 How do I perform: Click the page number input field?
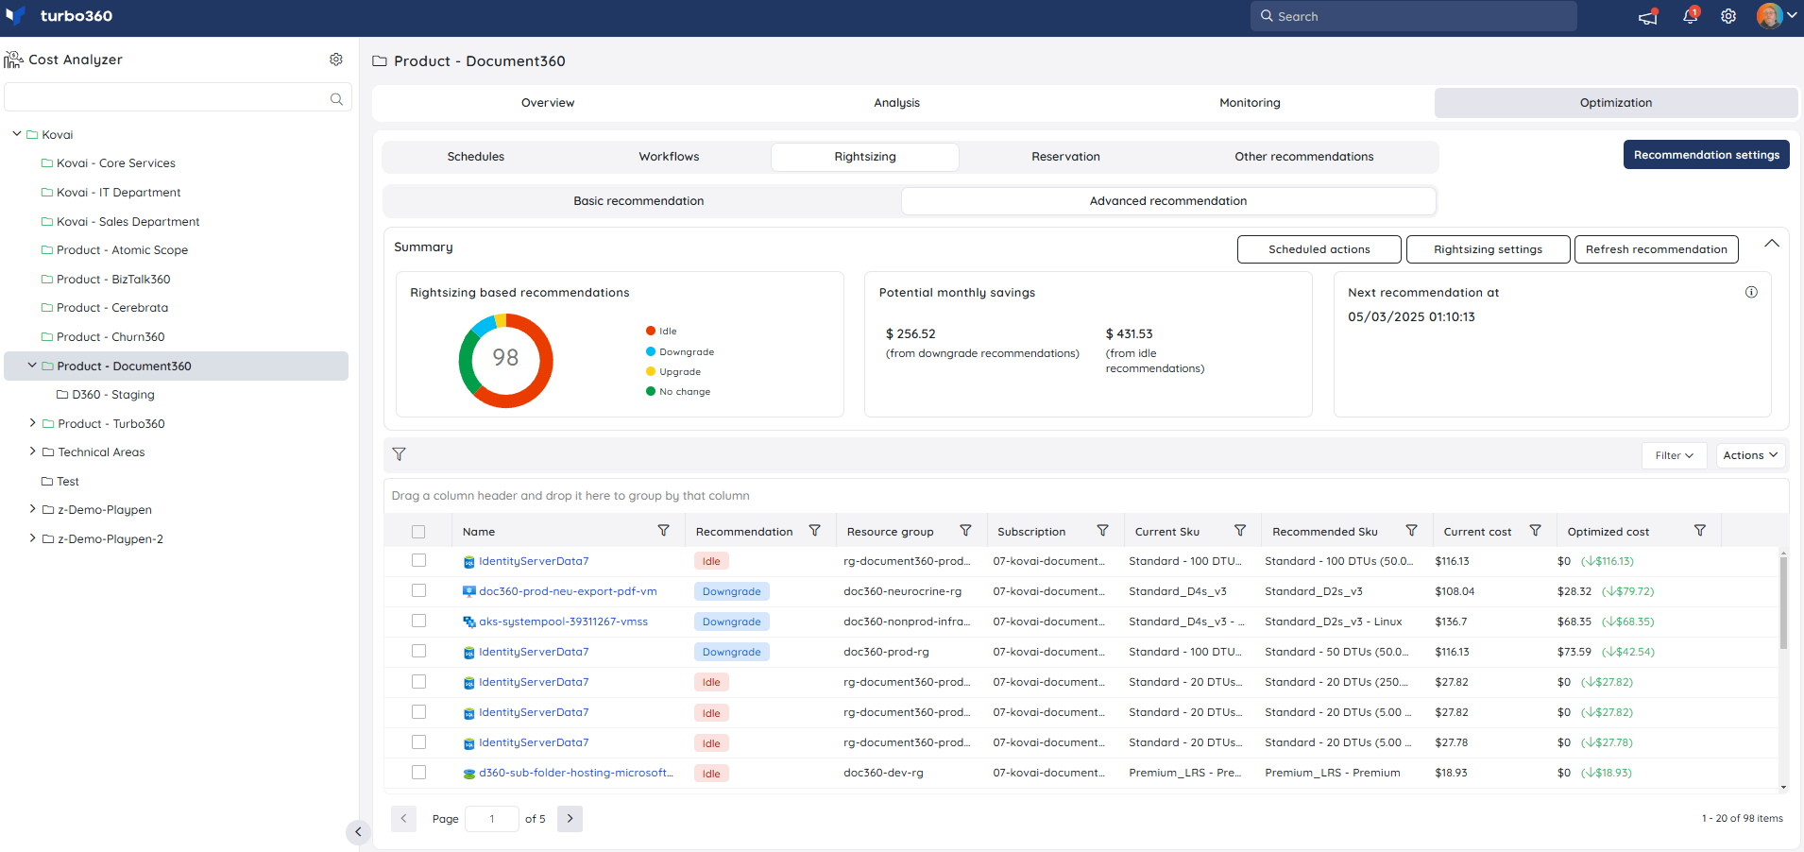pyautogui.click(x=492, y=819)
